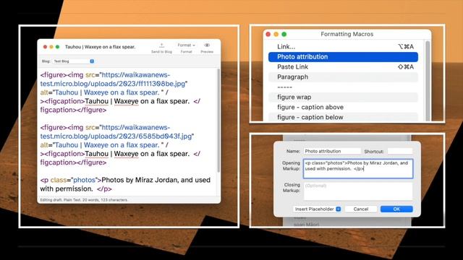Click the green zoom button on editor window
The image size is (463, 260).
coord(58,47)
